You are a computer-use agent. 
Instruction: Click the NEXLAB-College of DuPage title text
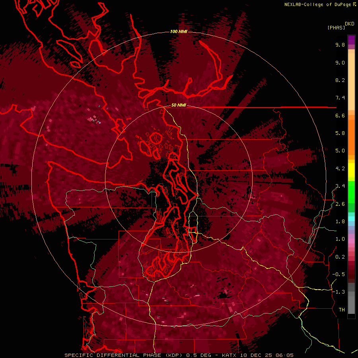click(317, 4)
